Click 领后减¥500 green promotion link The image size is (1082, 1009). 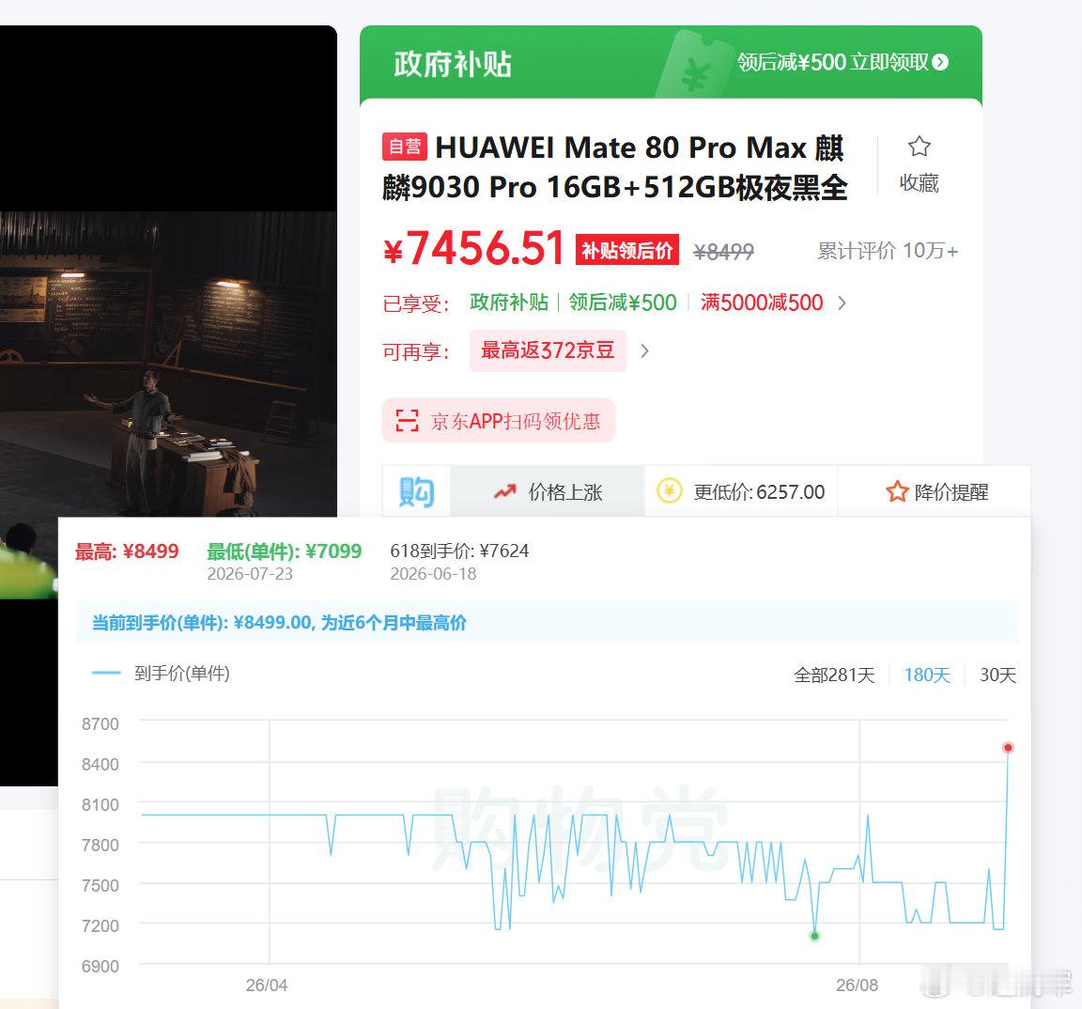(x=623, y=303)
